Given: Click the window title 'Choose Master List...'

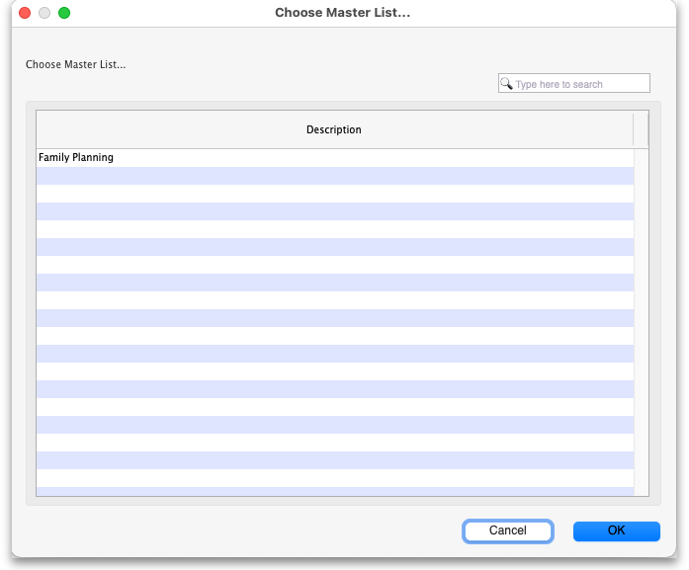Looking at the screenshot, I should click(342, 13).
